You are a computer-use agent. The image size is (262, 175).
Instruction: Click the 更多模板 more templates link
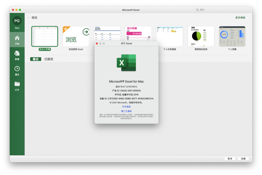[240, 18]
